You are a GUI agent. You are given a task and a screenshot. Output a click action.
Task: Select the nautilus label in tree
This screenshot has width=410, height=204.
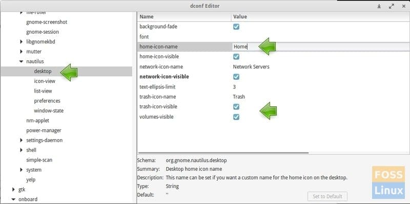[35, 61]
